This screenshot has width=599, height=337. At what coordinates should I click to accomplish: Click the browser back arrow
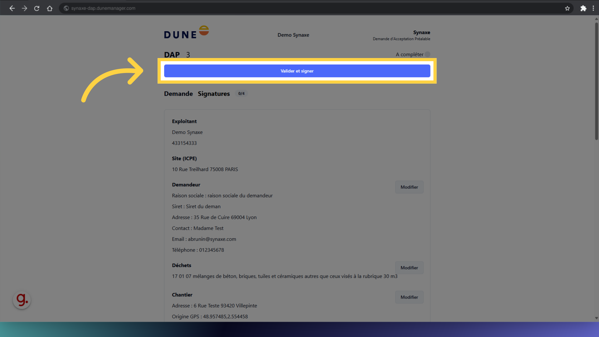[12, 8]
